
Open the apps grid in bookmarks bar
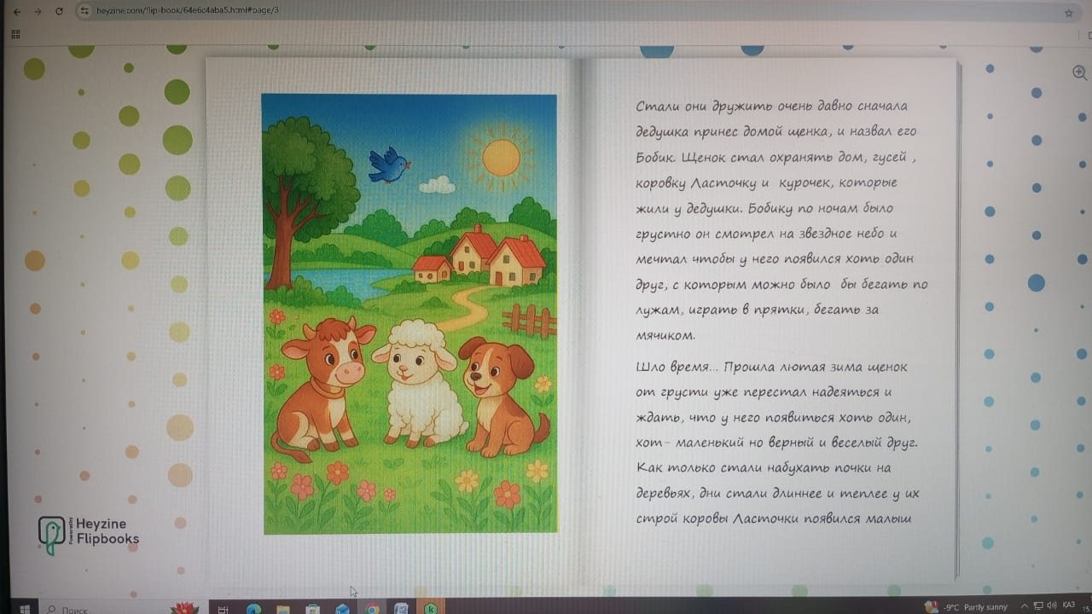click(x=15, y=34)
